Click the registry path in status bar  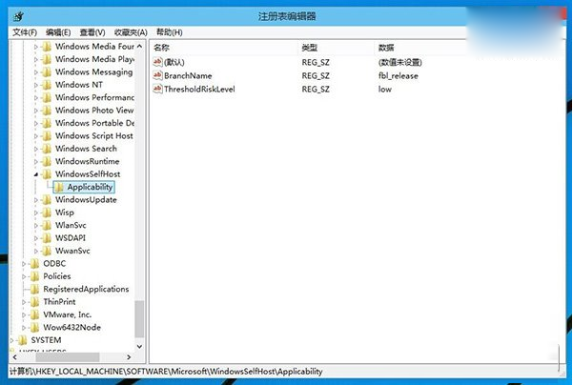point(166,372)
